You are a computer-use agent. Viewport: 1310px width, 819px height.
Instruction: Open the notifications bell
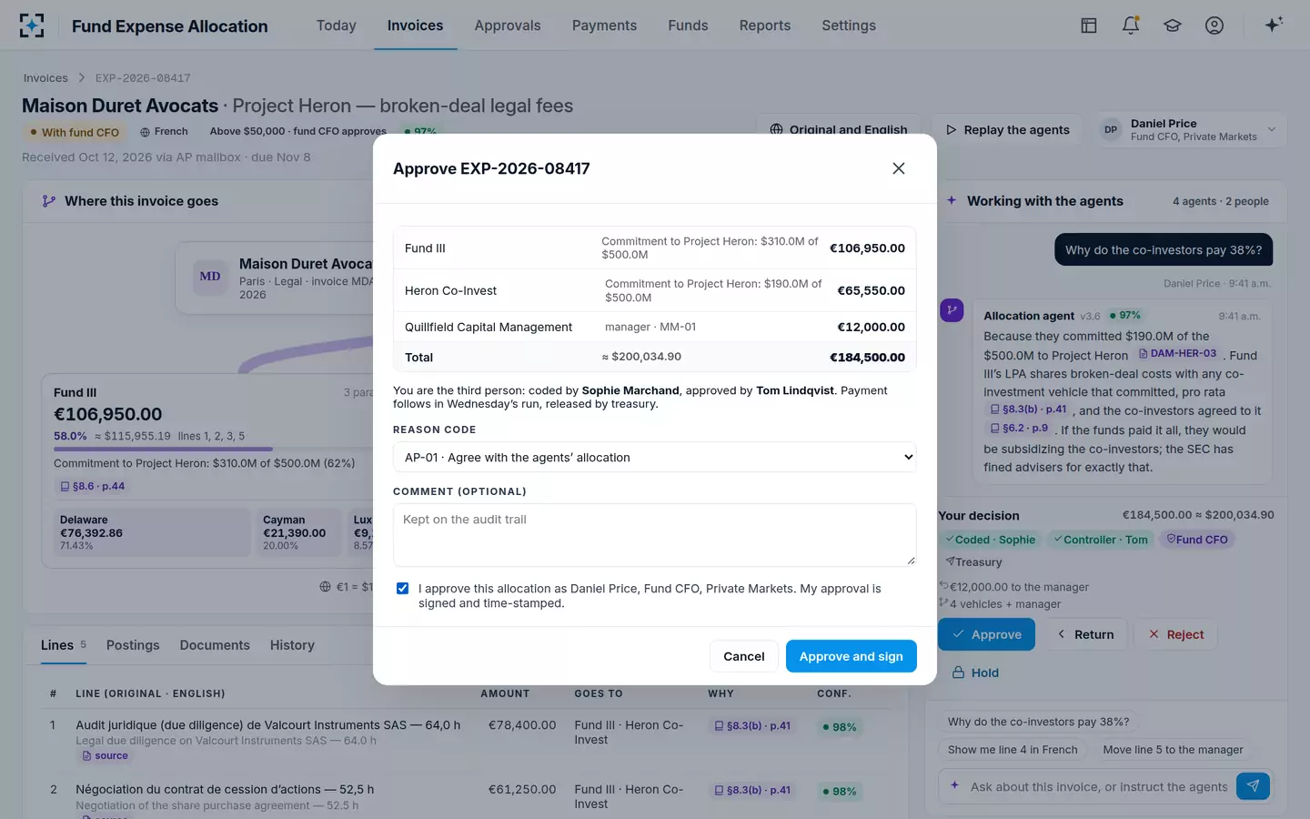tap(1131, 25)
